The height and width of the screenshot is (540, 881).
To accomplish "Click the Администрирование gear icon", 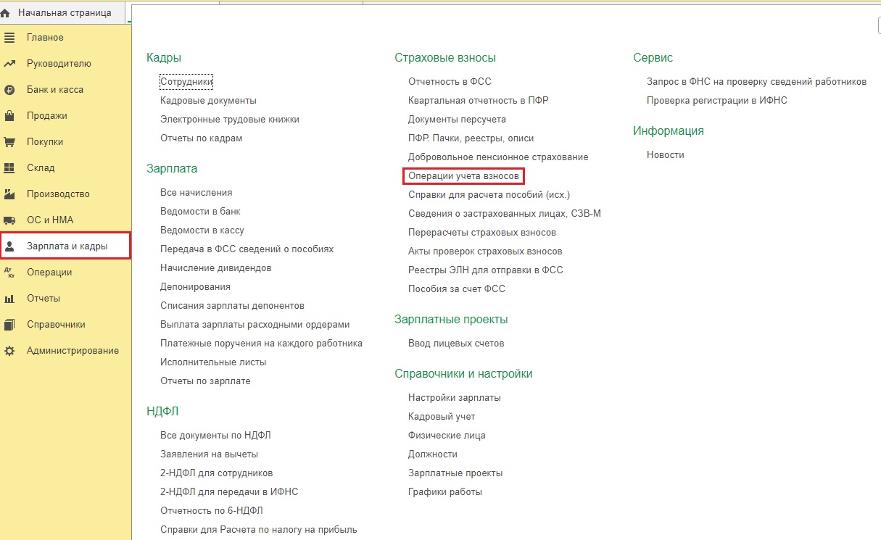I will pyautogui.click(x=9, y=351).
